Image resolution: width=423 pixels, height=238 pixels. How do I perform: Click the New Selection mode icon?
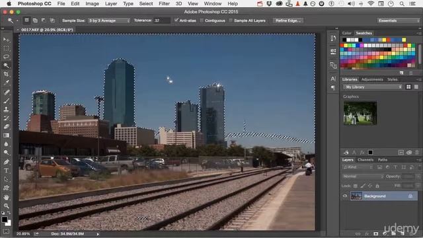(26, 20)
